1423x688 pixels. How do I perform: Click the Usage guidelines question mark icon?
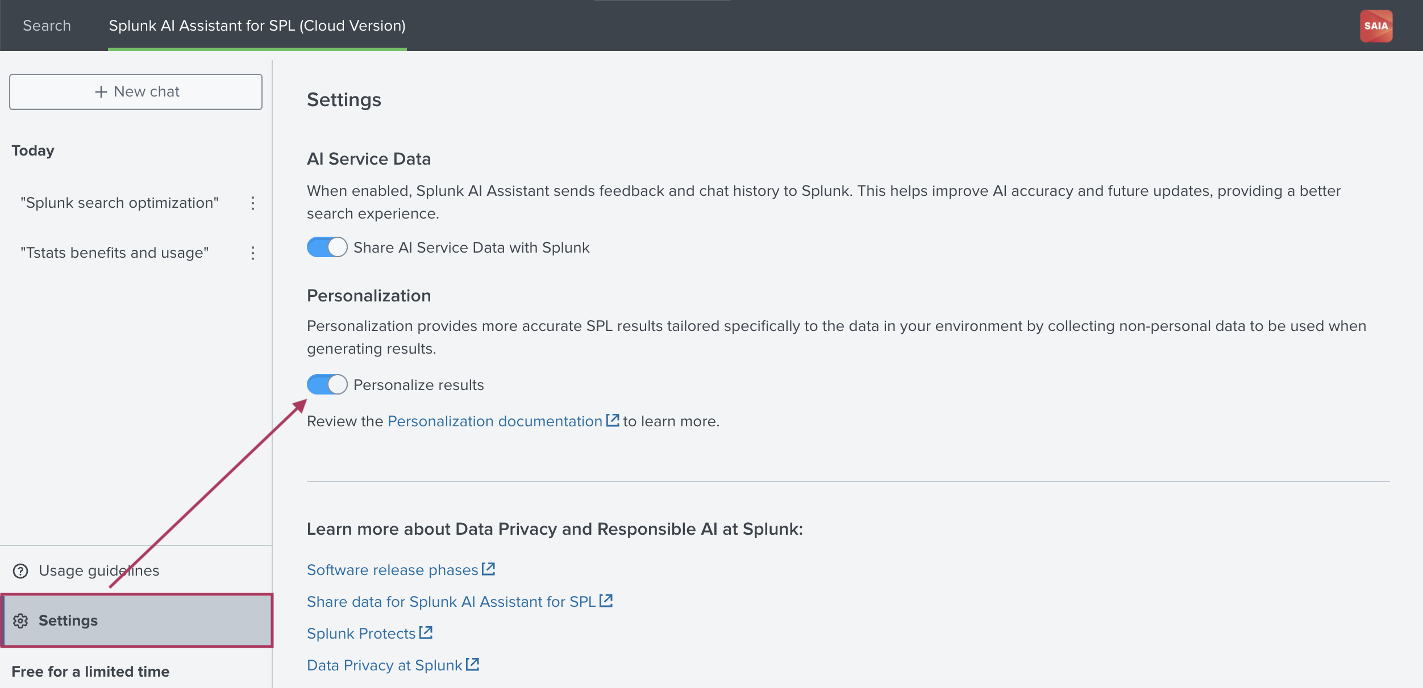(x=20, y=571)
